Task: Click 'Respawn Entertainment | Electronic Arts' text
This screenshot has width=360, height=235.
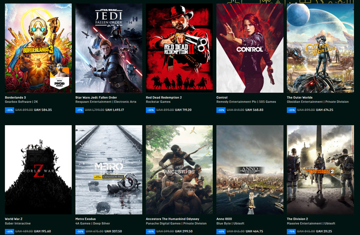Action: (x=106, y=102)
